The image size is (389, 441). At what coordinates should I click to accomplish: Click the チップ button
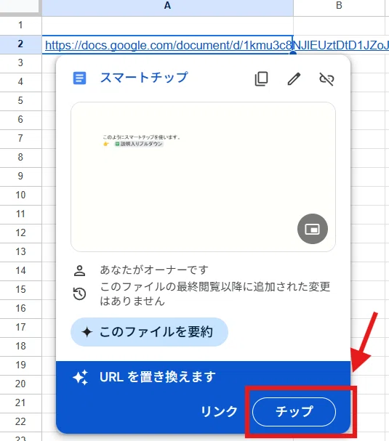[294, 412]
